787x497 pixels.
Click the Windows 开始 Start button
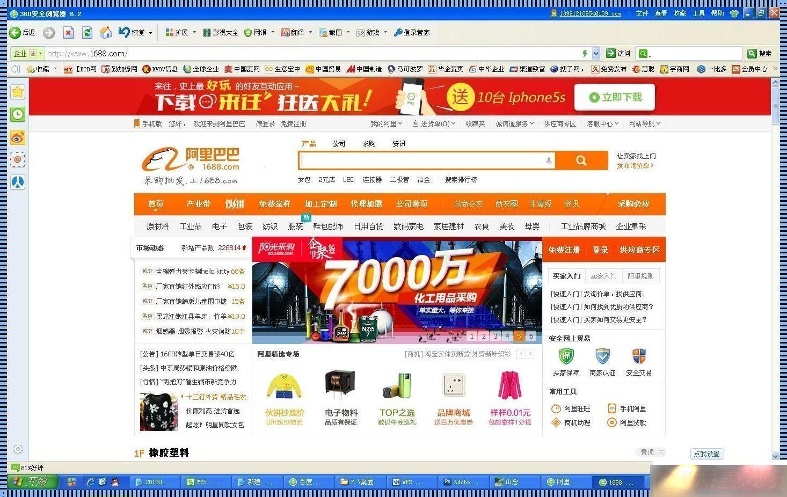31,482
